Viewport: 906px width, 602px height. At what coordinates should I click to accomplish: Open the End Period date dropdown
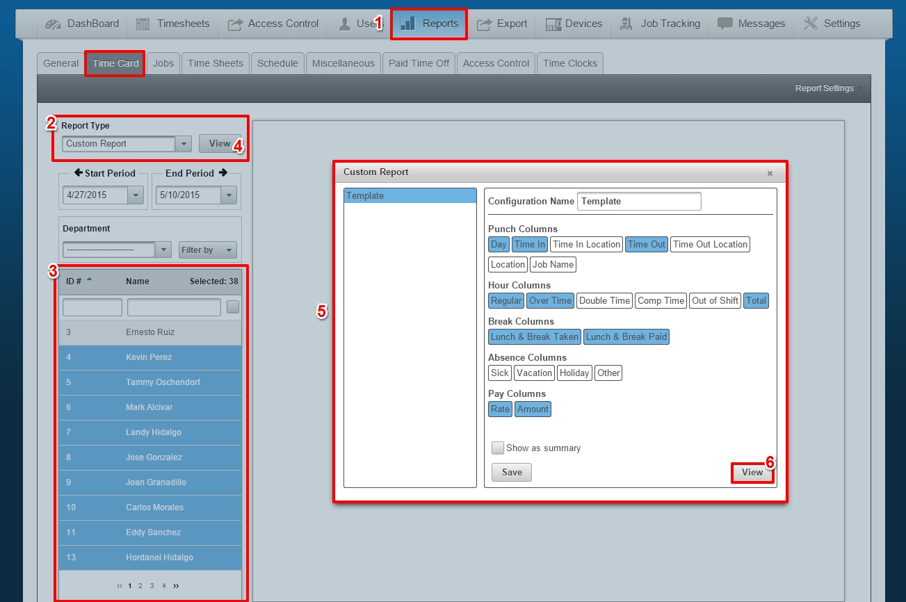point(229,195)
